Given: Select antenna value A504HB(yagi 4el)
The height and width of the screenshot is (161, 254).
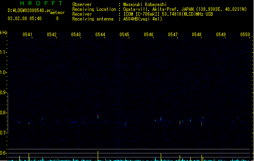Looking at the screenshot, I should click(143, 19).
